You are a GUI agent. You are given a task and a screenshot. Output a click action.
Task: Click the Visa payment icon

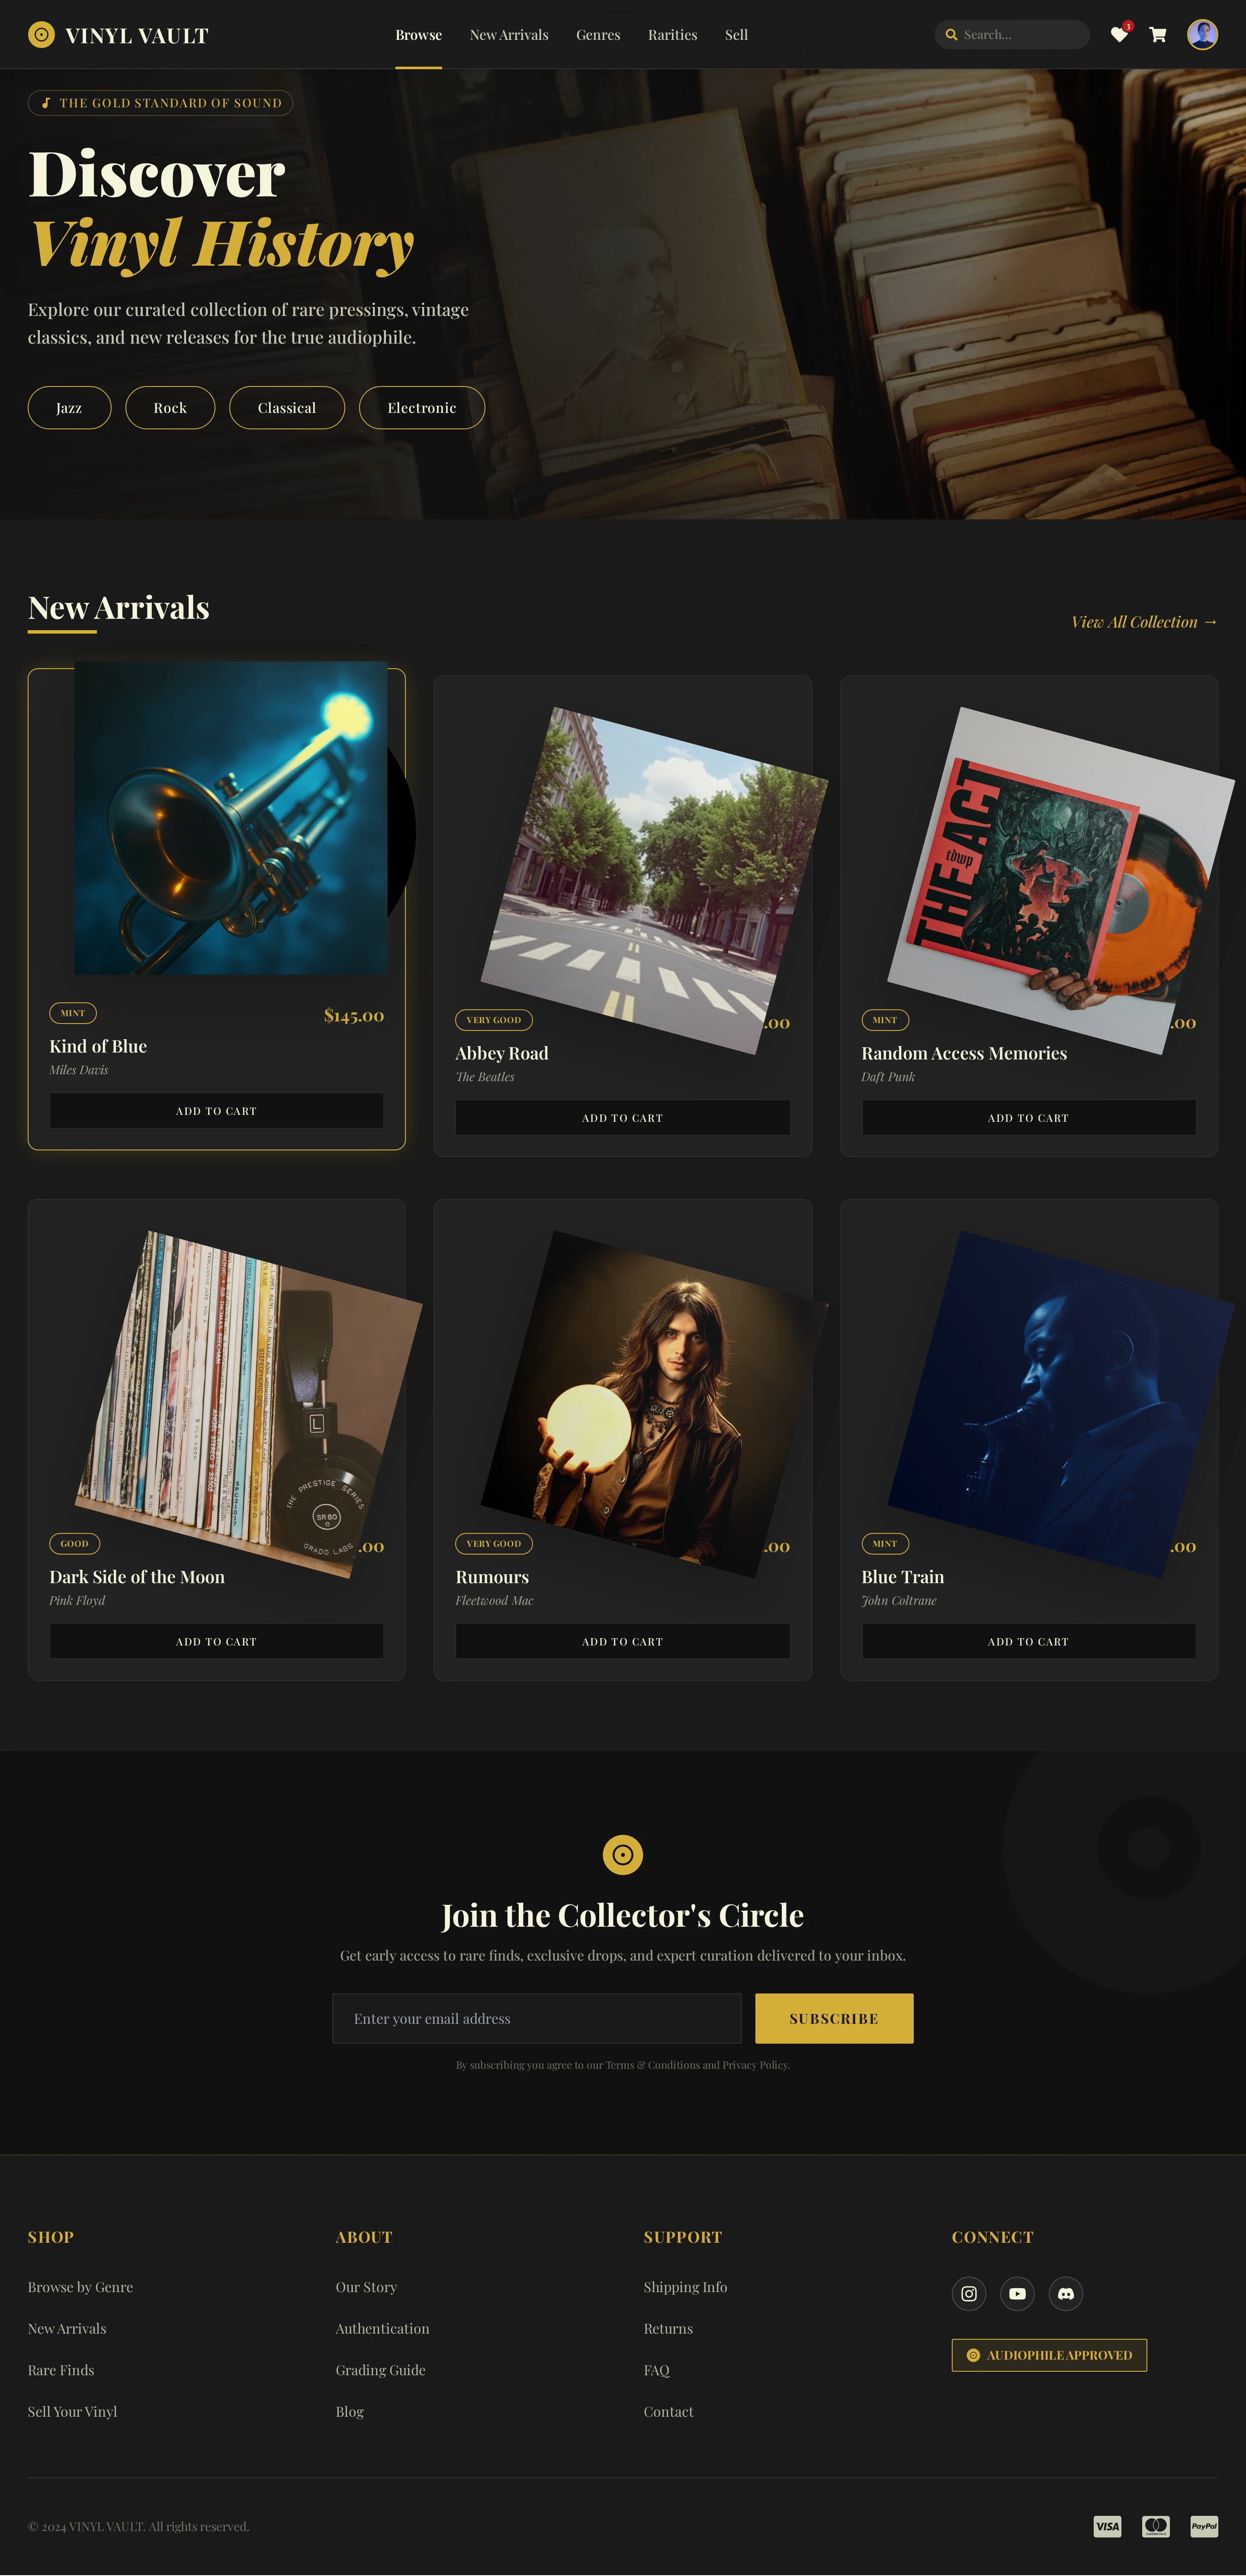click(1107, 2526)
